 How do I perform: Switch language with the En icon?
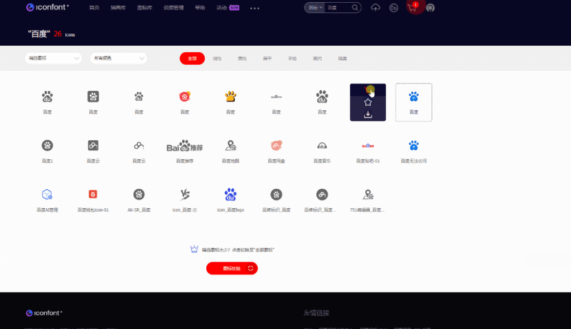[x=394, y=8]
